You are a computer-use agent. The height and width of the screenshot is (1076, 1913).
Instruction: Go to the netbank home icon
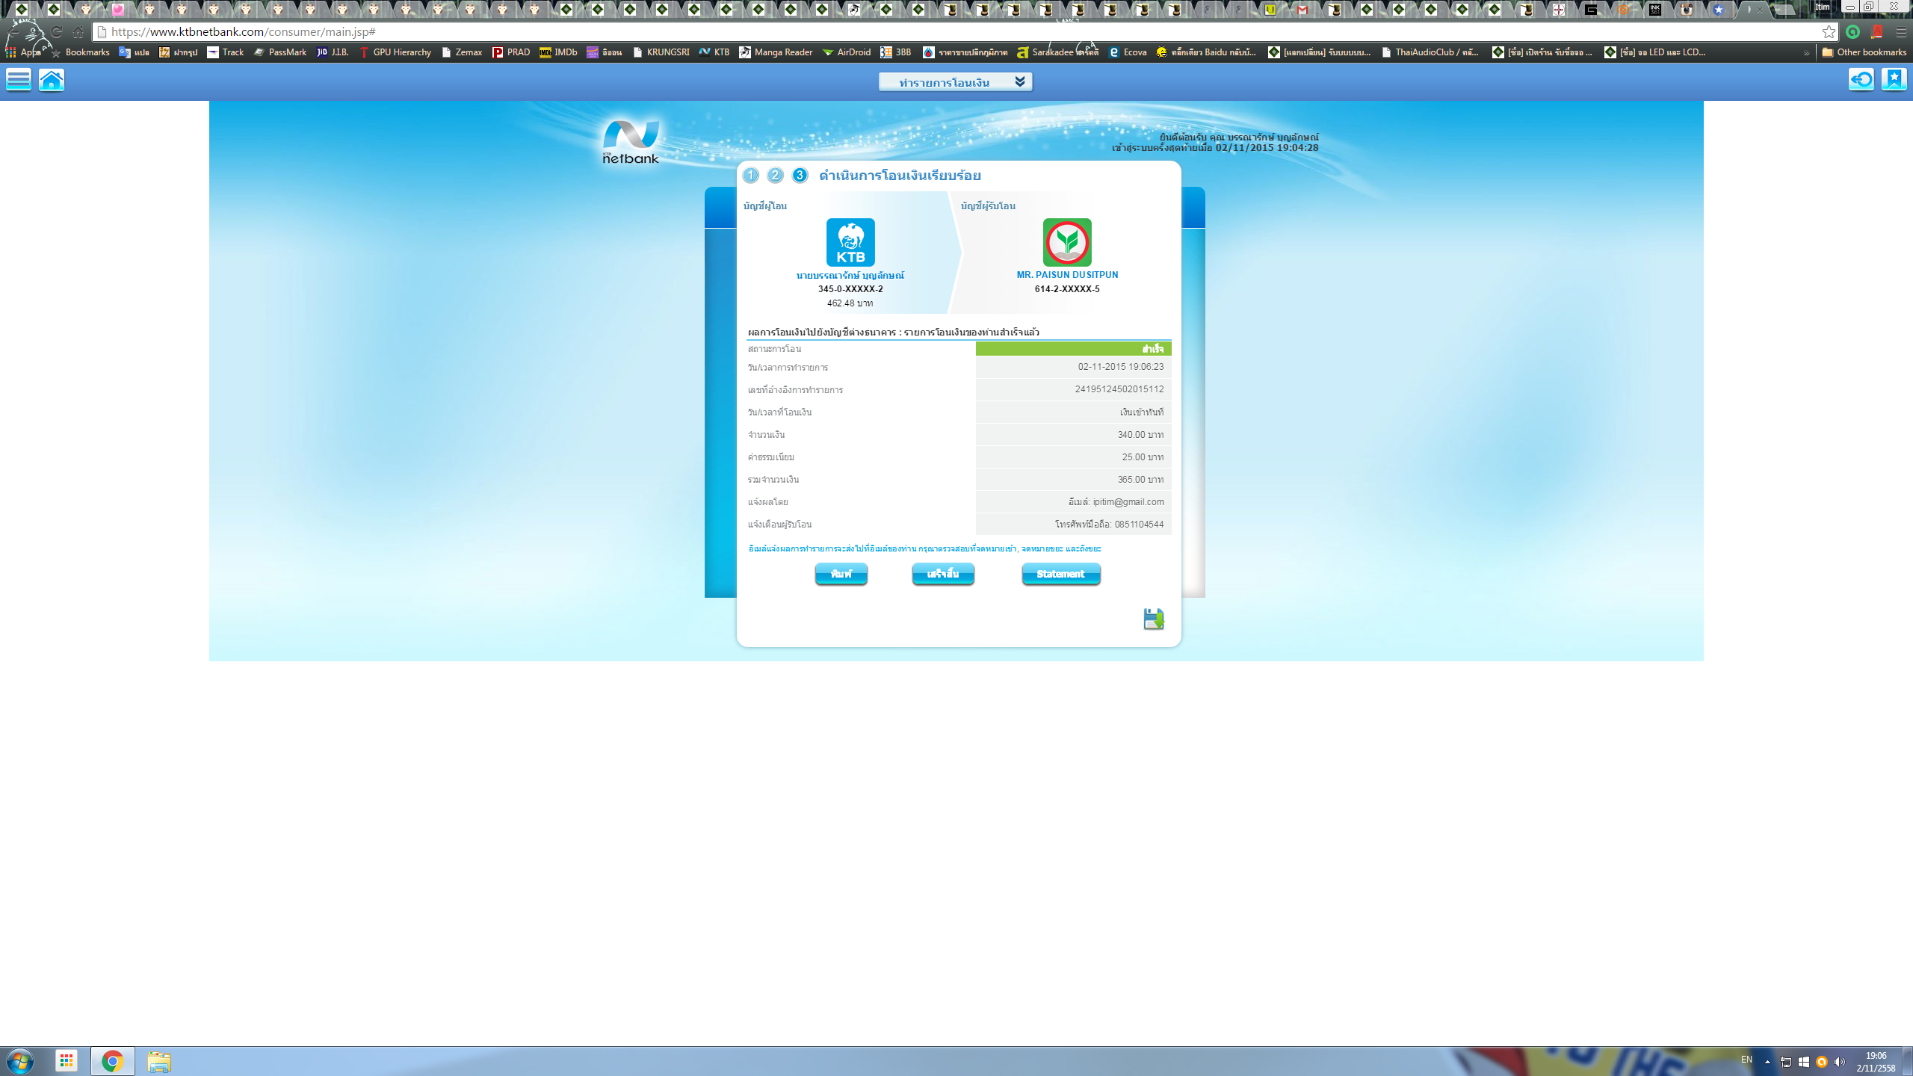(x=52, y=79)
